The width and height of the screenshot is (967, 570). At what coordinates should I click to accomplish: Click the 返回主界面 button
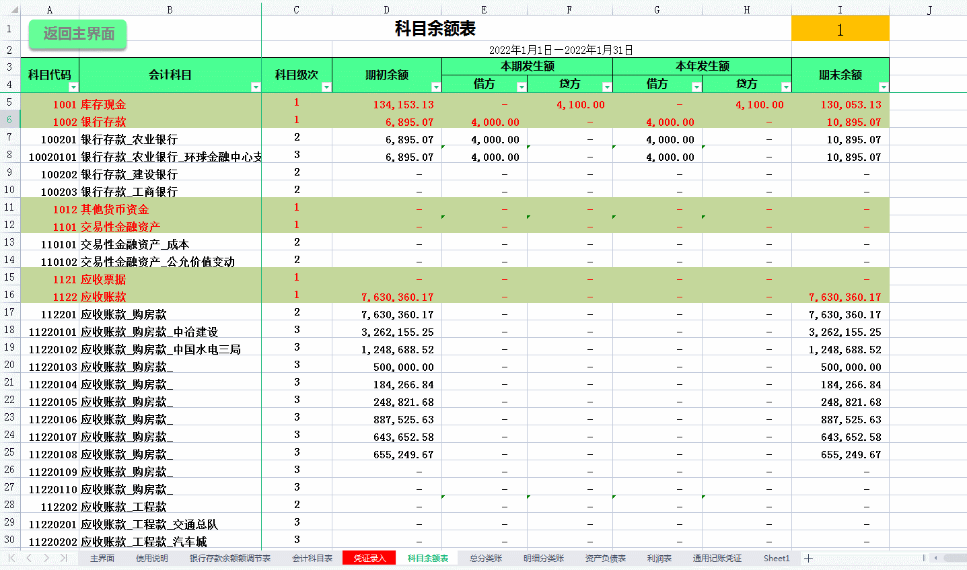click(x=77, y=33)
